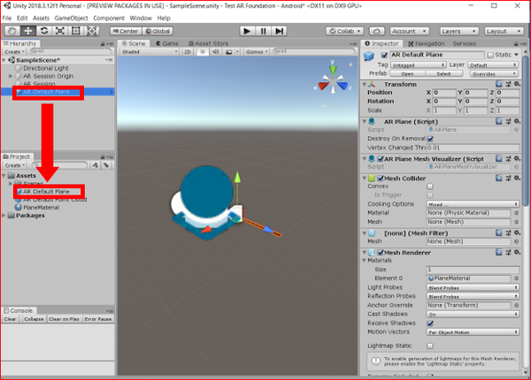The width and height of the screenshot is (531, 380).
Task: Switch to the Game tab
Action: (167, 43)
